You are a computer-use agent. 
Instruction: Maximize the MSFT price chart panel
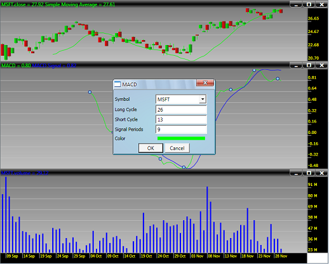point(309,4)
